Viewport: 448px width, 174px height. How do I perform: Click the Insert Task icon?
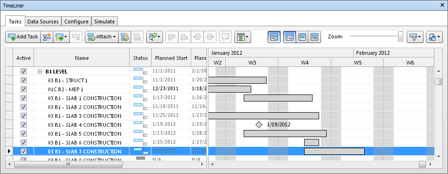(x=47, y=37)
